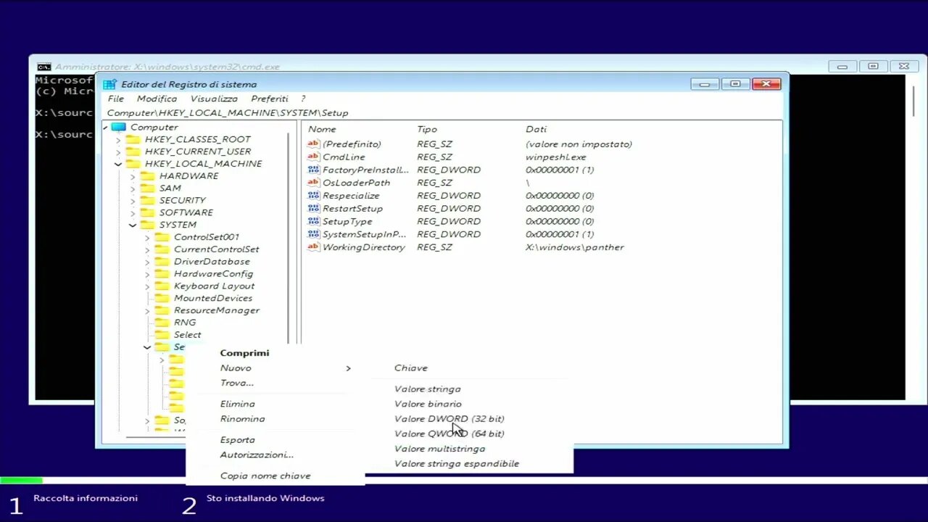Click the HARDWARE folder icon

click(147, 176)
